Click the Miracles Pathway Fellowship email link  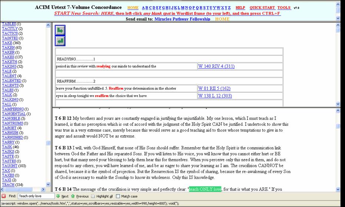[x=182, y=19]
